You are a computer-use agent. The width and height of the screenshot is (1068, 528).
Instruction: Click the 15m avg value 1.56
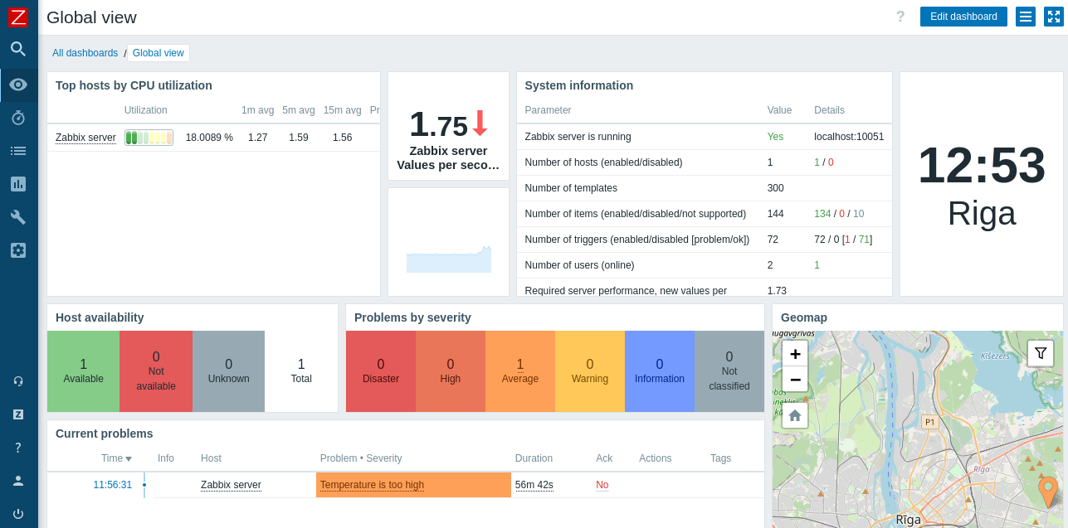(342, 138)
